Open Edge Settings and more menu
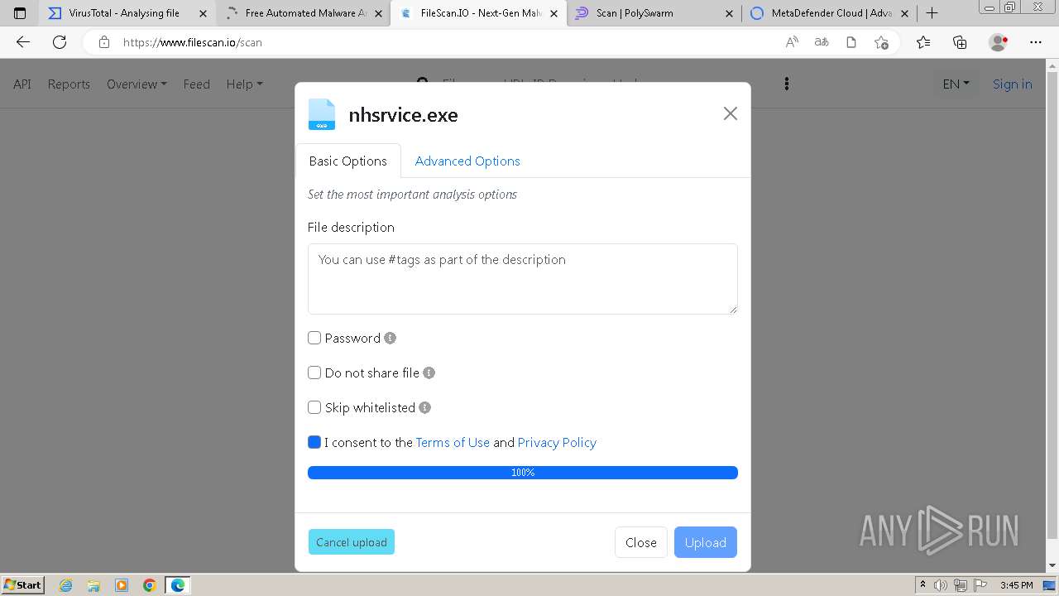Viewport: 1059px width, 596px height. [1036, 42]
